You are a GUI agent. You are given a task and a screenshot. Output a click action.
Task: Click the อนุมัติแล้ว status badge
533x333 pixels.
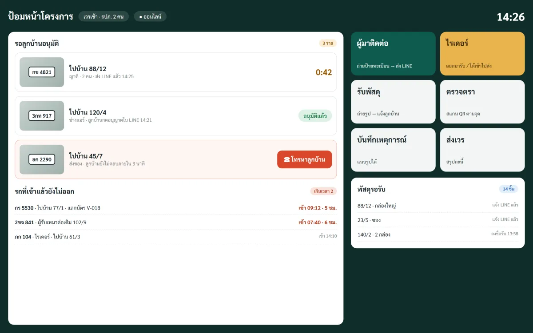pos(315,116)
